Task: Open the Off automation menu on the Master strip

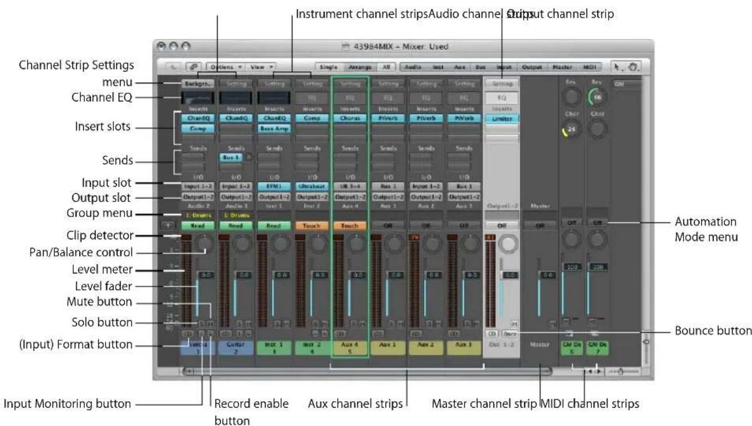Action: click(540, 226)
